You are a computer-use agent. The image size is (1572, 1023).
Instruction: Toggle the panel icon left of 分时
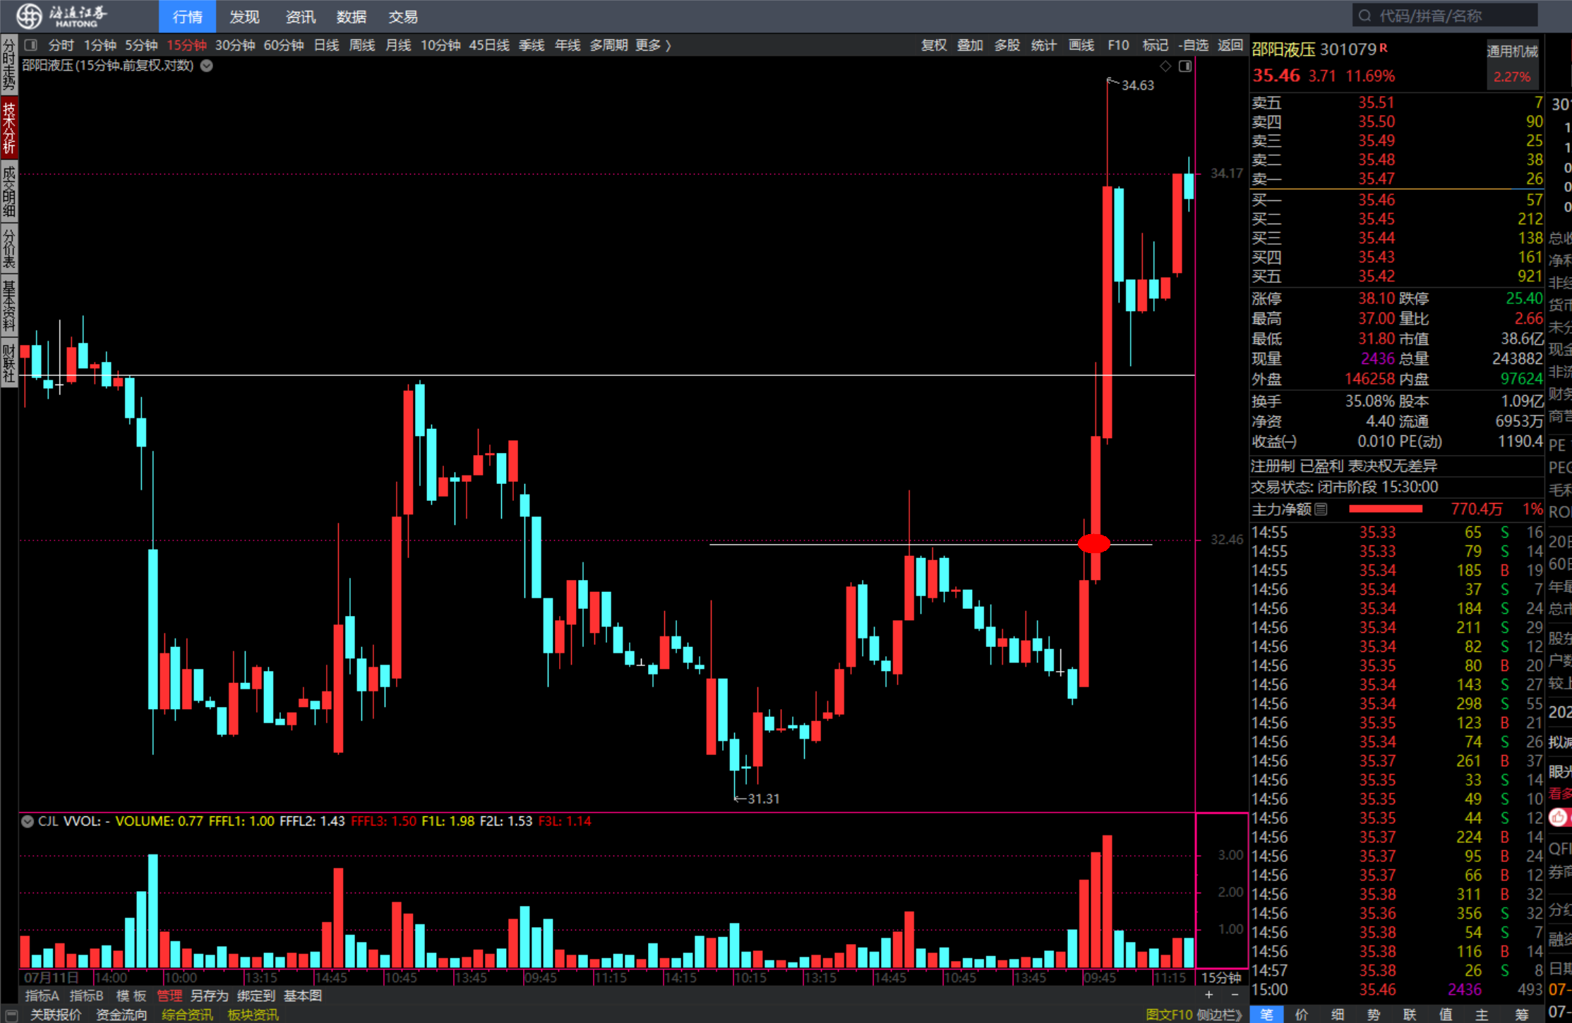point(30,45)
